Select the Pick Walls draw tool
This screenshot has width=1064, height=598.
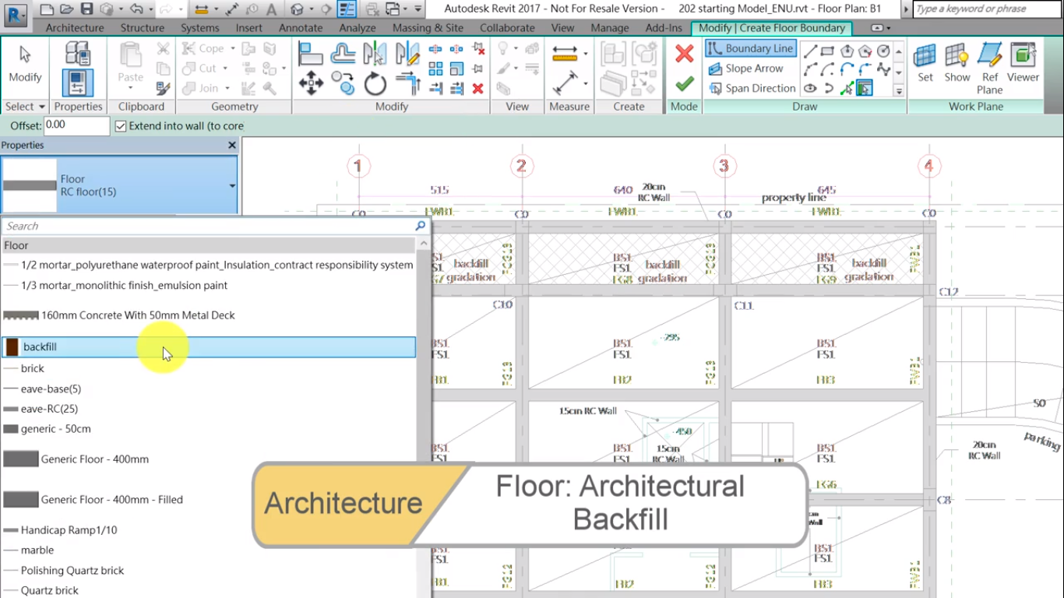tap(864, 89)
